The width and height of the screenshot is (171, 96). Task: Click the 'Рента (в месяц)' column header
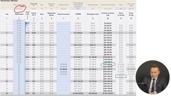[121, 14]
